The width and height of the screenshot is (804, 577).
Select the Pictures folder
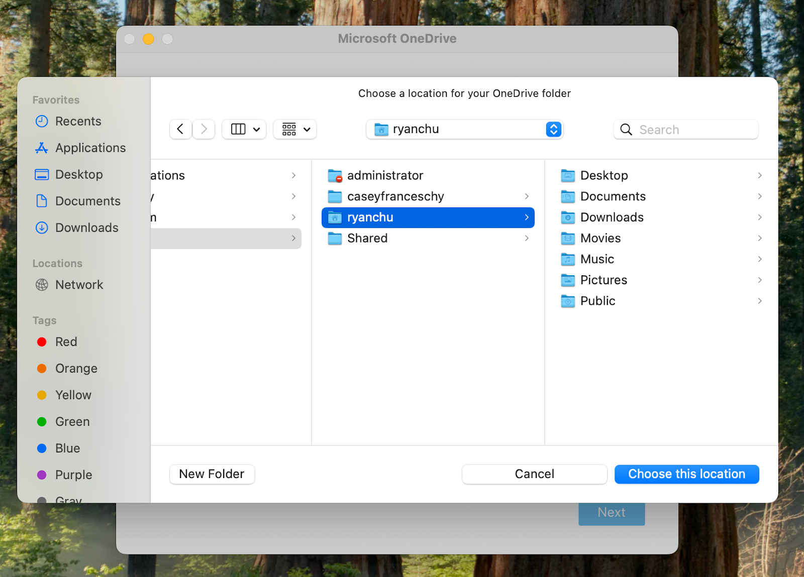point(662,280)
